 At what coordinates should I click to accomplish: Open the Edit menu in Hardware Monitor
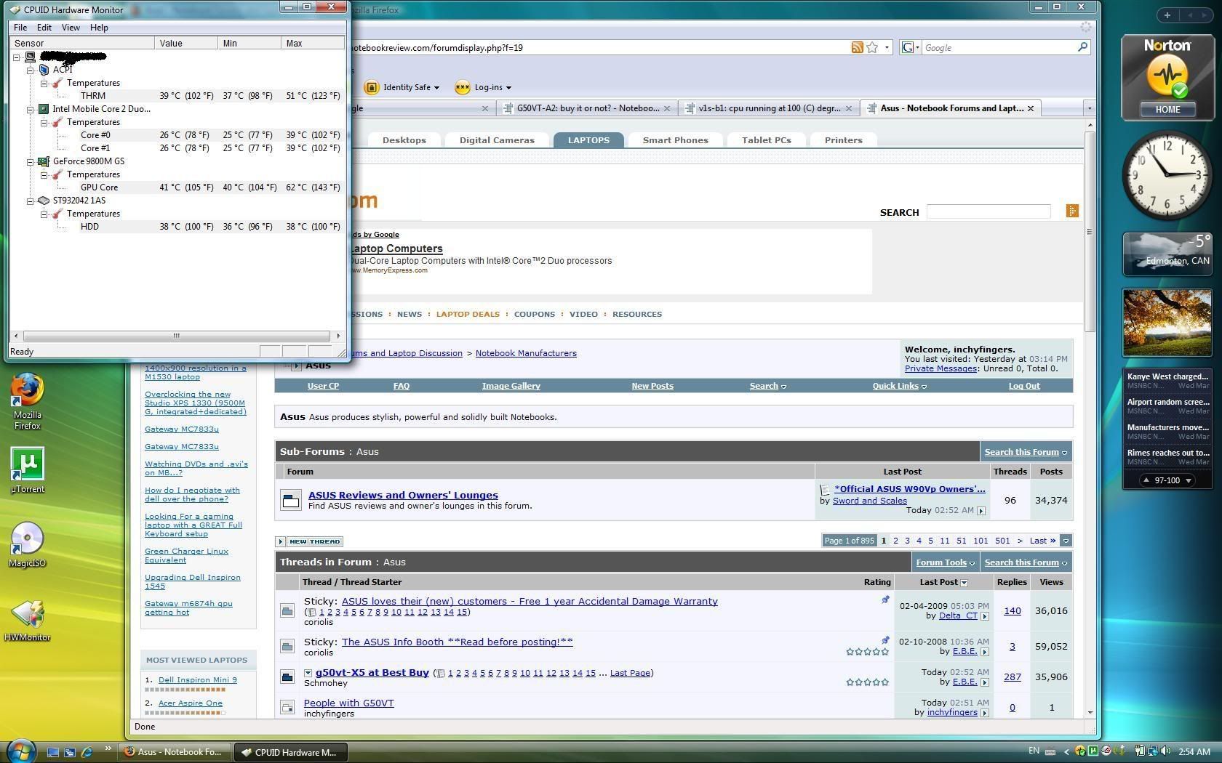(x=44, y=28)
